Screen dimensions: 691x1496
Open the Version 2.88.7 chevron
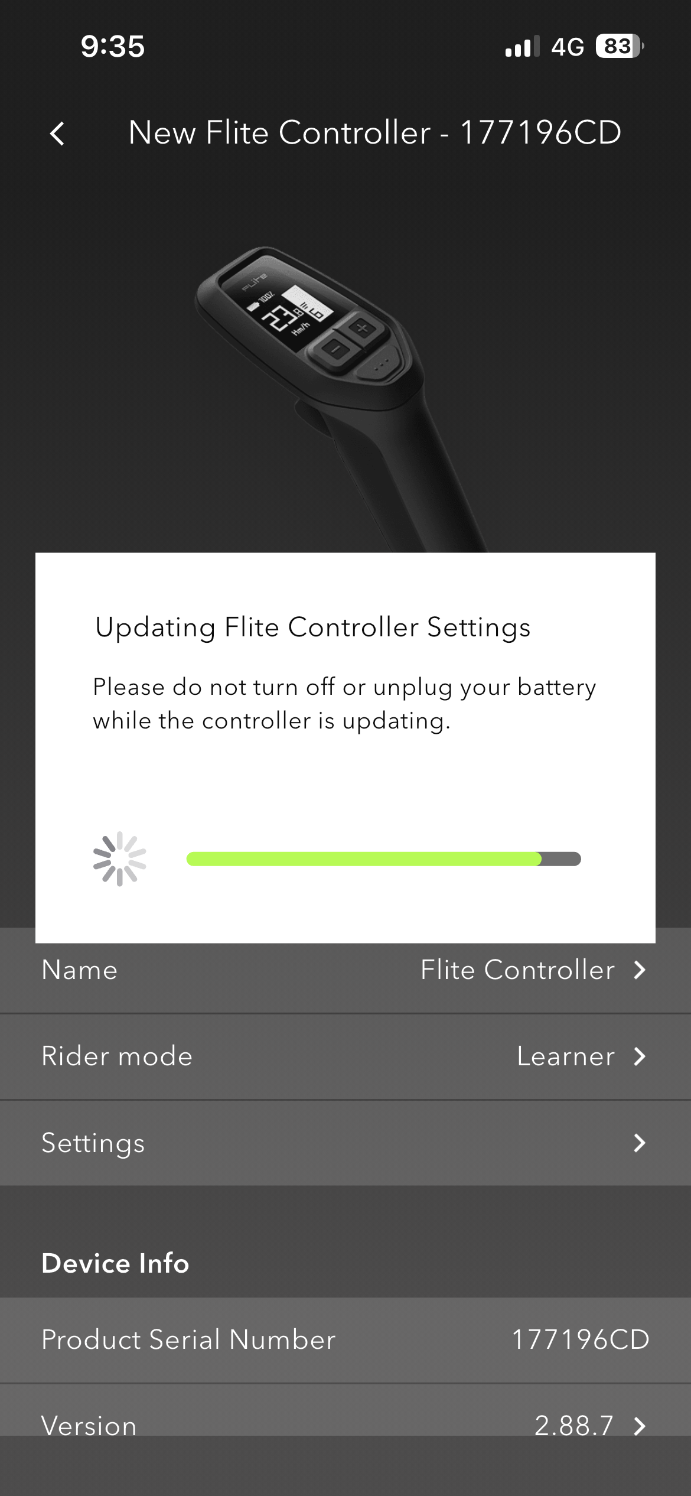coord(640,1426)
